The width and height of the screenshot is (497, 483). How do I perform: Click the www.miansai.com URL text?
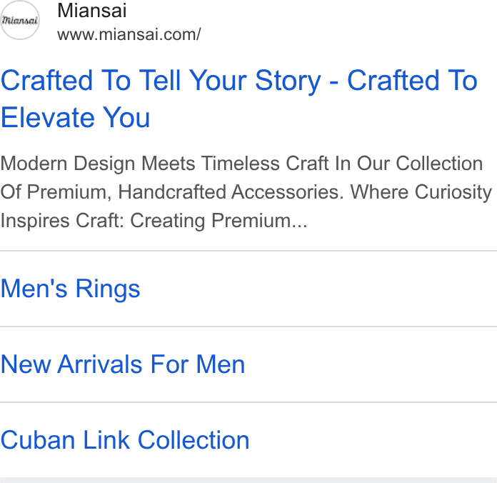click(x=129, y=34)
